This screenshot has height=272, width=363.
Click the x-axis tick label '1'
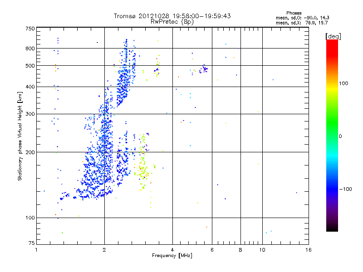36,250
